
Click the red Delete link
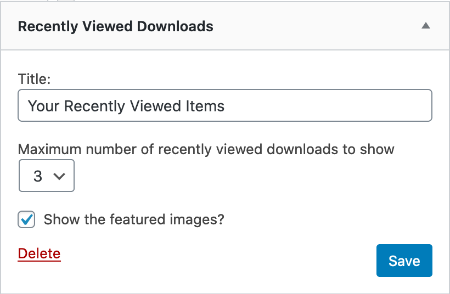[39, 253]
